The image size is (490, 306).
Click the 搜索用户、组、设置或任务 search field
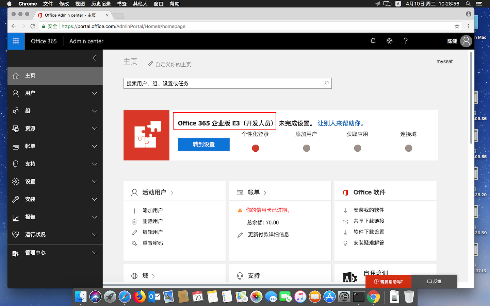point(227,83)
